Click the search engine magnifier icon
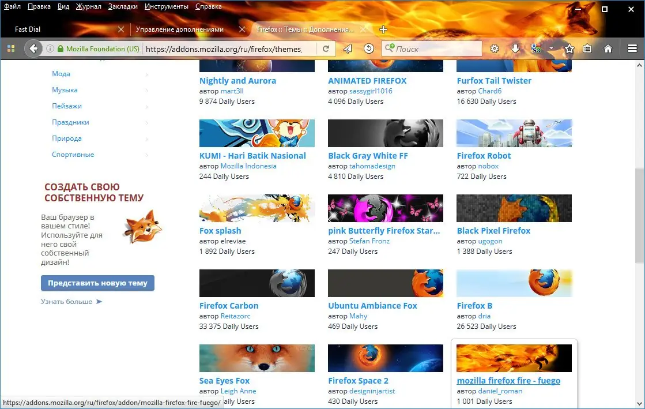645x409 pixels. tap(389, 48)
